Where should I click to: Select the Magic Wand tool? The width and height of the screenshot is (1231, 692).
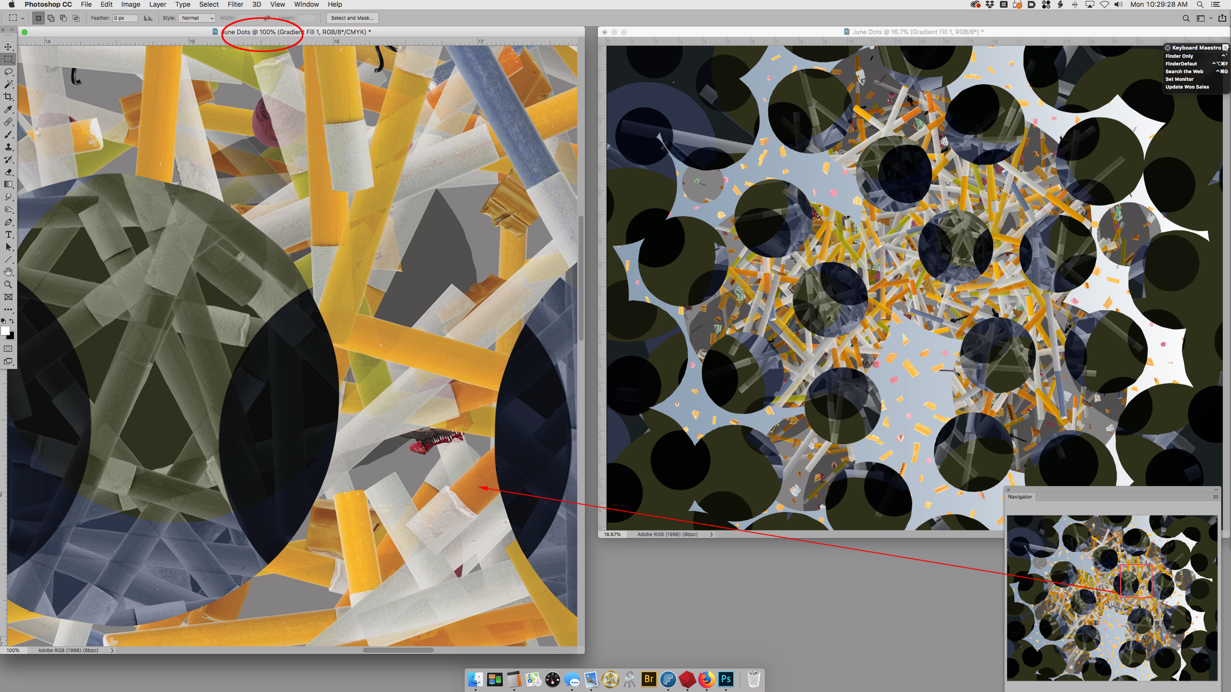coord(8,84)
